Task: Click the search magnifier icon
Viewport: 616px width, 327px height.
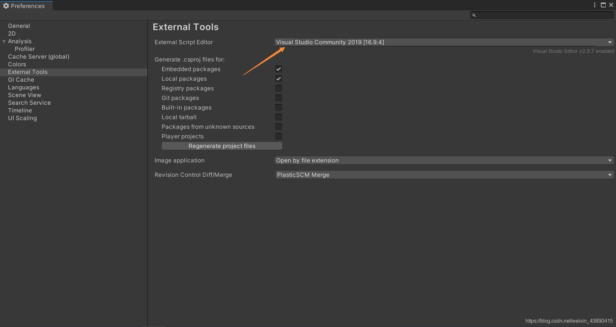Action: coord(474,15)
